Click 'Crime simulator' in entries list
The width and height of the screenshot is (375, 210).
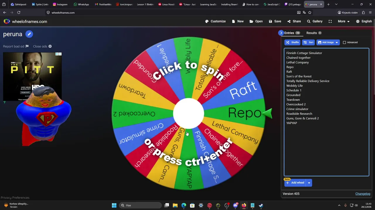(x=297, y=109)
